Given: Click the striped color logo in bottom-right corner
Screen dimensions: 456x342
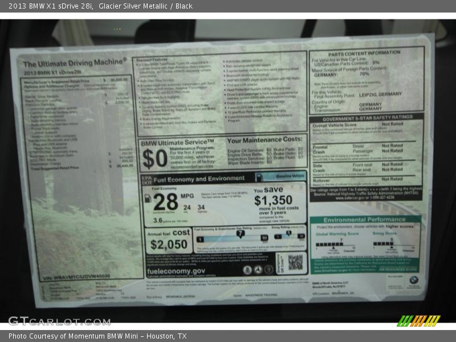Looking at the screenshot, I should [418, 320].
